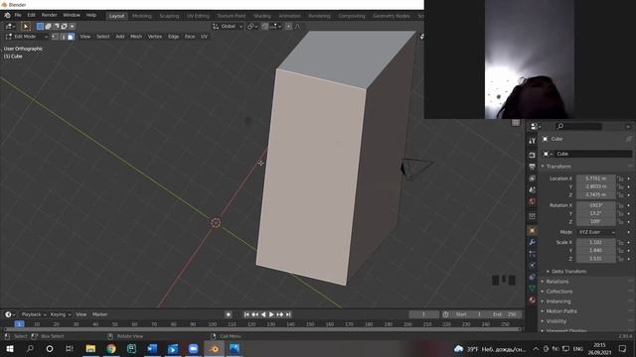Toggle the Scale Z lock icon
636x357 pixels.
(x=620, y=259)
